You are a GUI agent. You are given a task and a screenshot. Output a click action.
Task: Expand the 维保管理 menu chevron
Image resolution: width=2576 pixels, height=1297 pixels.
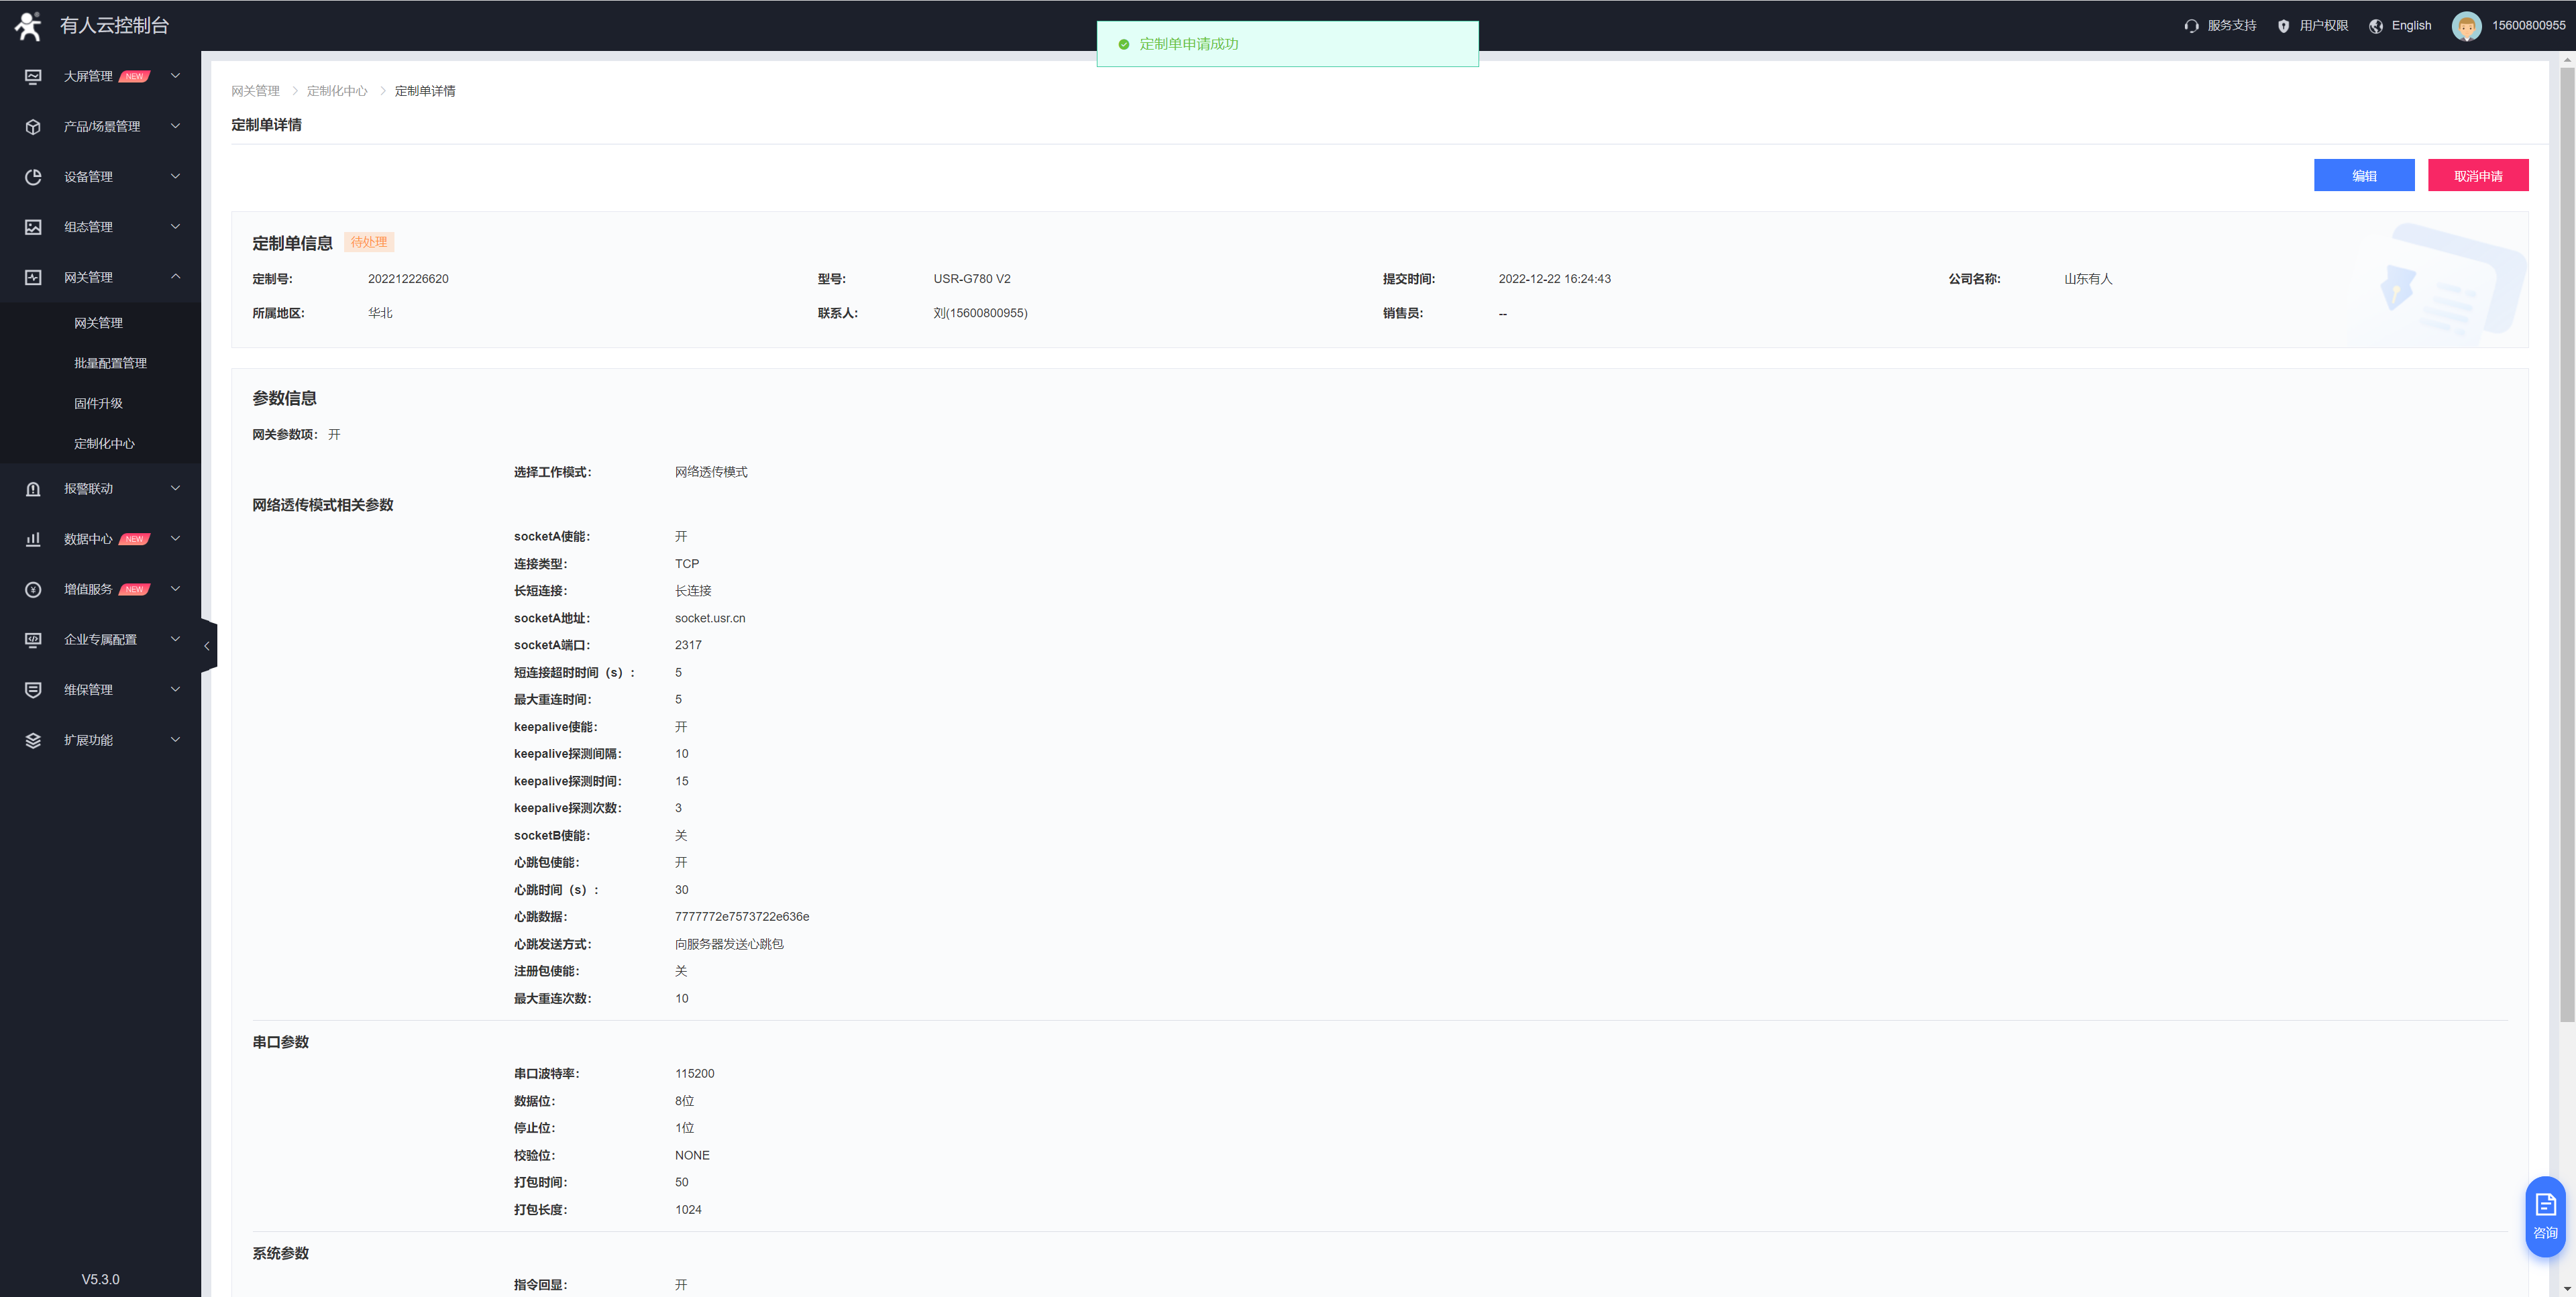[175, 689]
